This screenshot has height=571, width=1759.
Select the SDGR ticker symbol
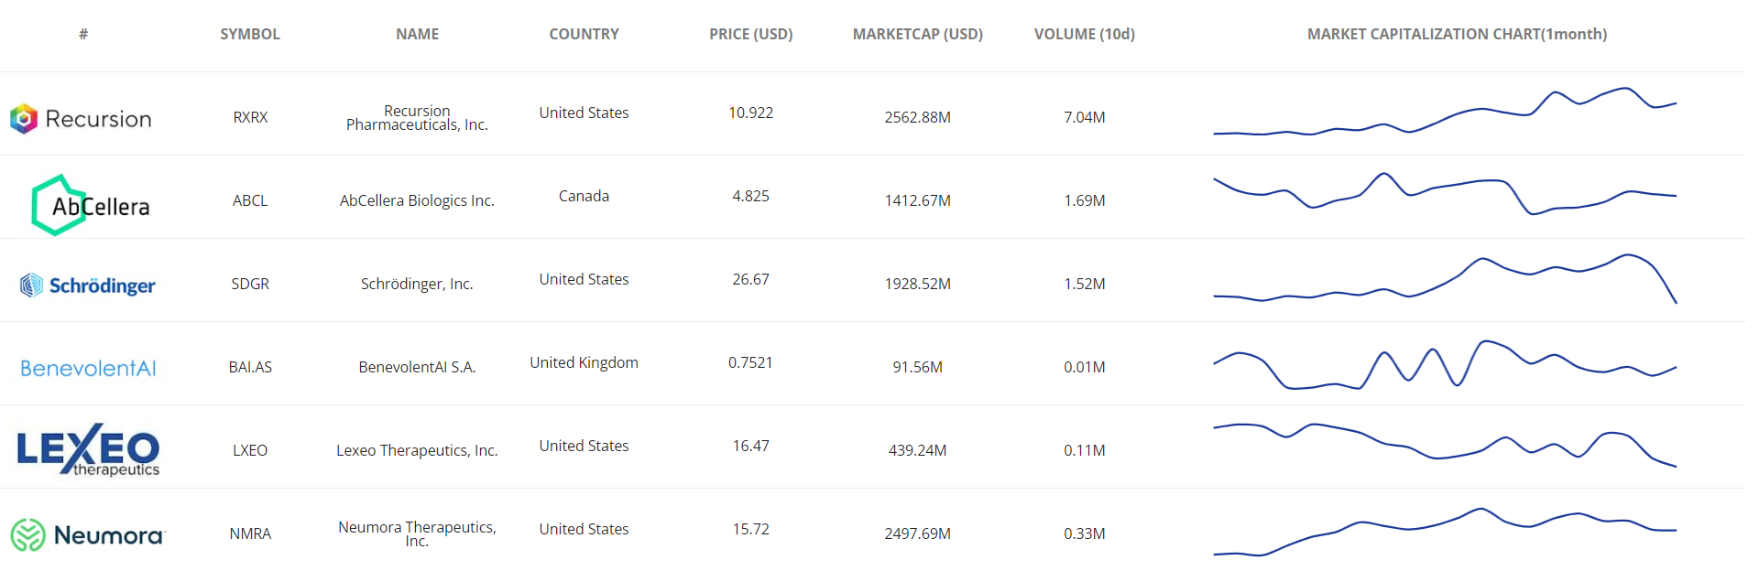point(250,284)
